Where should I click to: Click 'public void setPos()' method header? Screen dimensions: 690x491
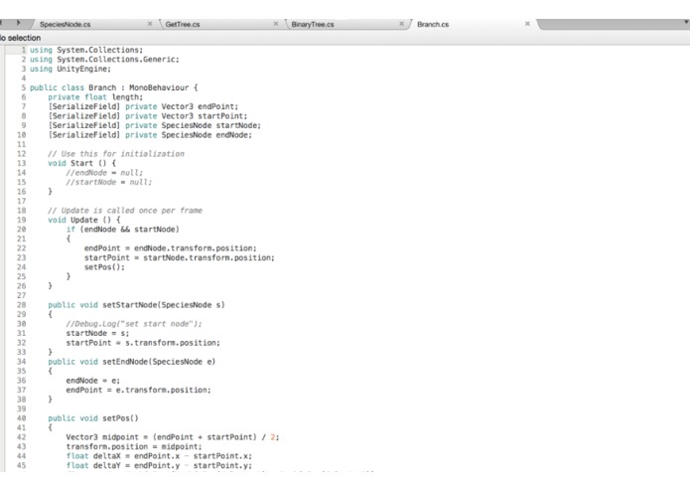click(x=93, y=418)
